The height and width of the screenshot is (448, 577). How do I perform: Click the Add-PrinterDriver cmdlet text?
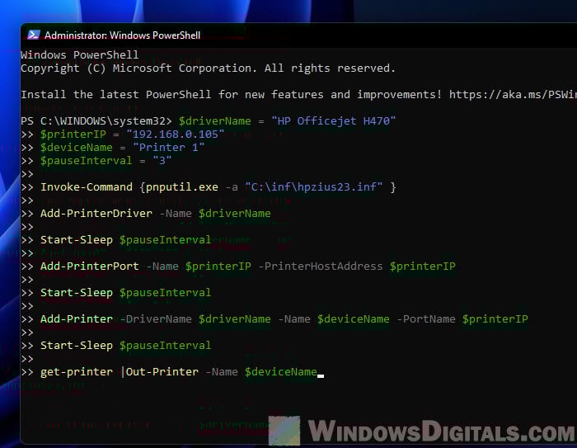[96, 214]
